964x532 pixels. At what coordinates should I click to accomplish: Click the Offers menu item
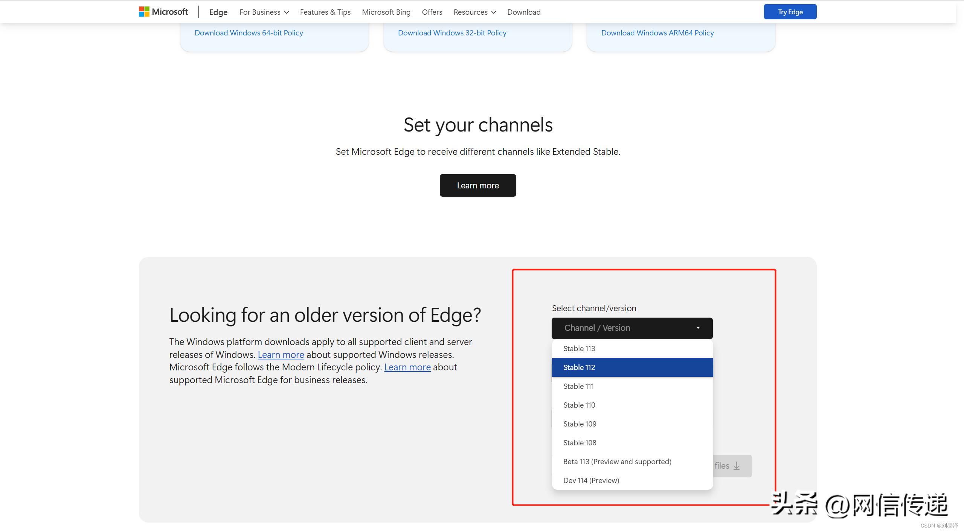click(x=432, y=12)
